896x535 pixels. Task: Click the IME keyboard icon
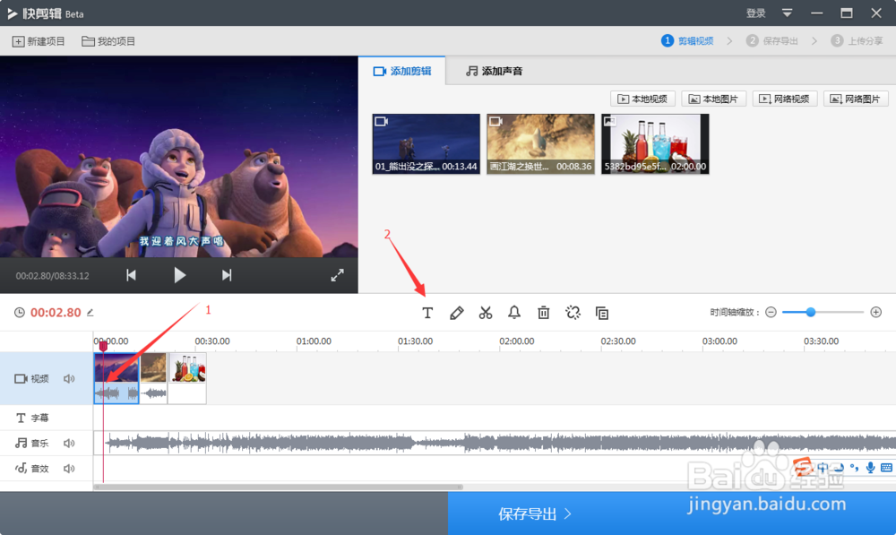(886, 468)
